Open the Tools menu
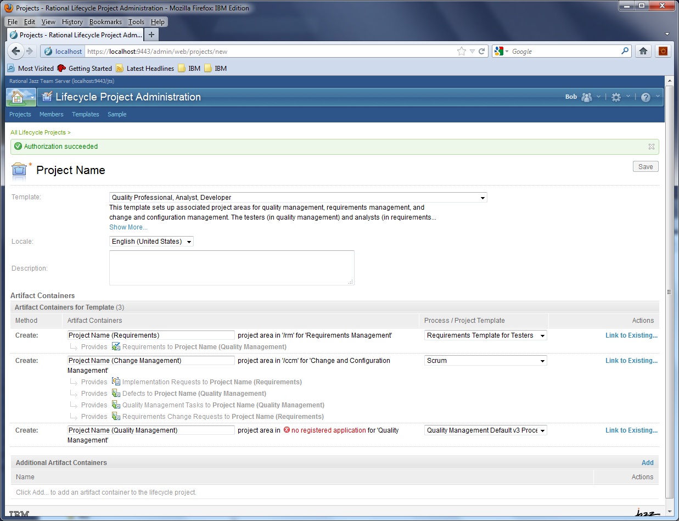 [x=136, y=22]
